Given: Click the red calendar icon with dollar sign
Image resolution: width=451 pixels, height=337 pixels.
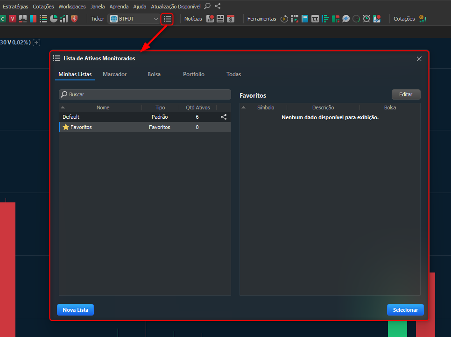Looking at the screenshot, I should point(231,19).
